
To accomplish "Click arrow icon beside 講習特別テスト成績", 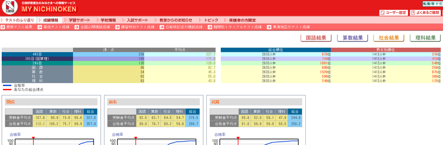I will [118, 27].
